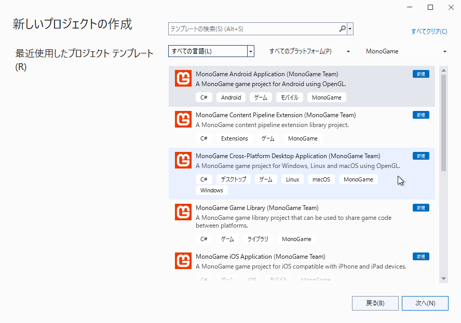
Task: Click the "C#" tag on Game Library
Action: pyautogui.click(x=204, y=239)
